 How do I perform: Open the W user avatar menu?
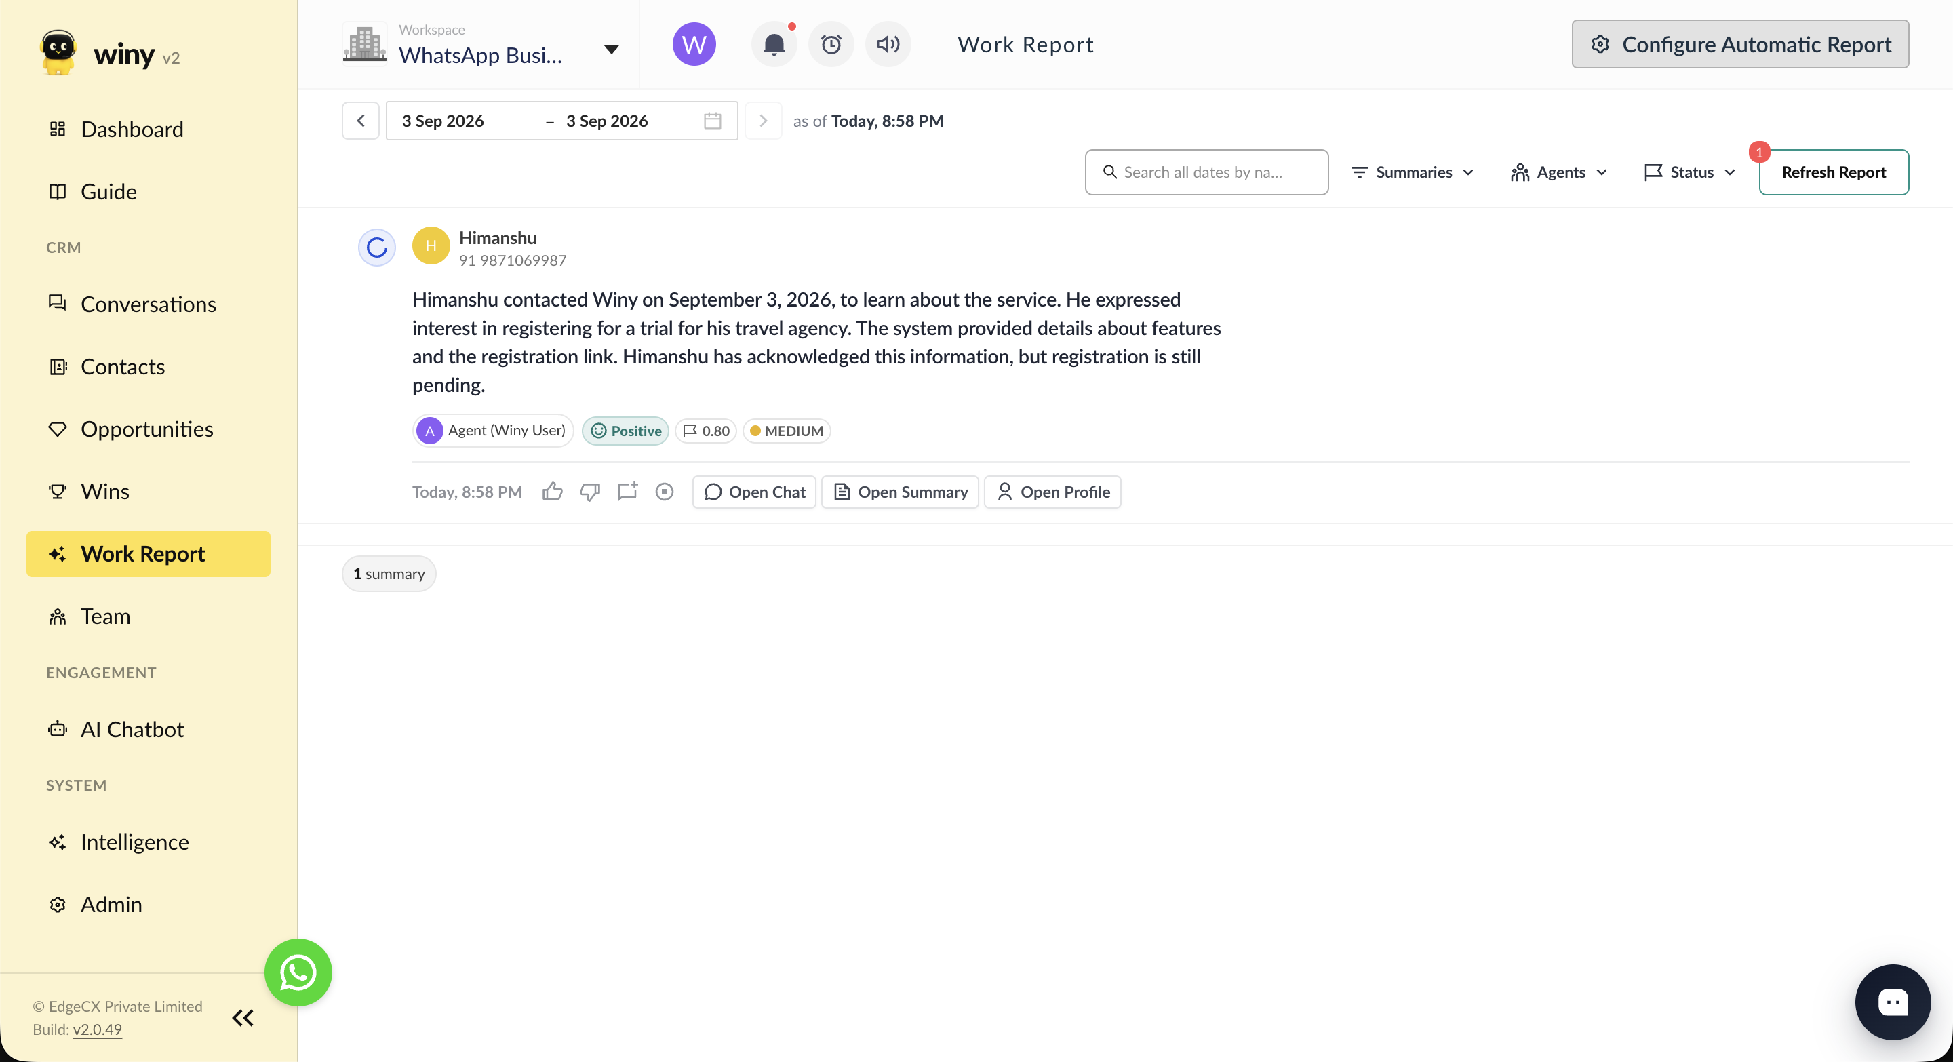coord(694,45)
